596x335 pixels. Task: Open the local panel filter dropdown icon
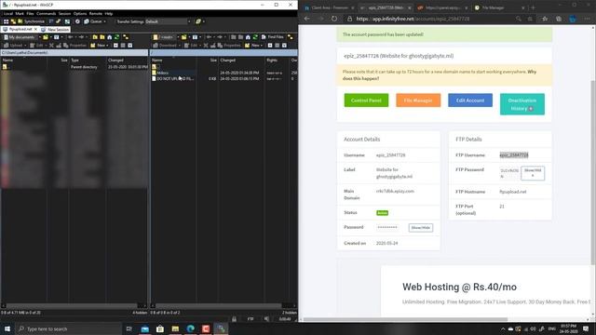[58, 37]
